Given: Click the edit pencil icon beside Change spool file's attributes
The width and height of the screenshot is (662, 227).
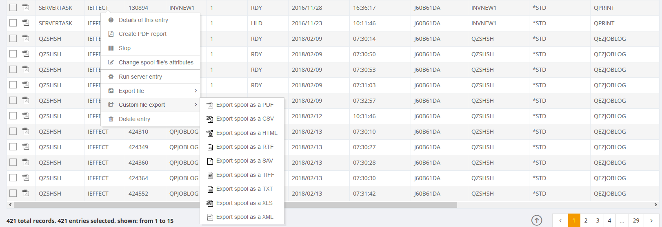Looking at the screenshot, I should (111, 62).
